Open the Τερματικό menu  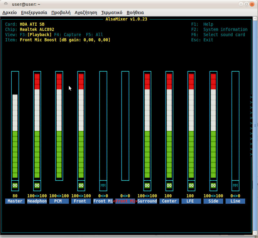(x=112, y=13)
